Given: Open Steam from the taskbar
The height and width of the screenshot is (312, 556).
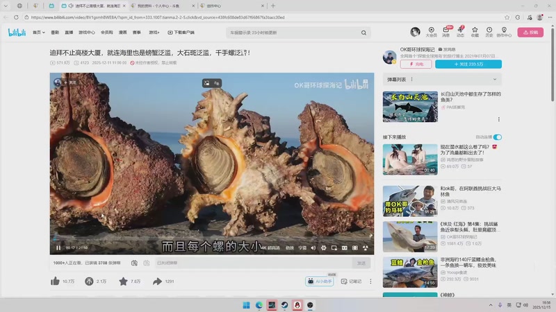Looking at the screenshot, I should (x=284, y=305).
